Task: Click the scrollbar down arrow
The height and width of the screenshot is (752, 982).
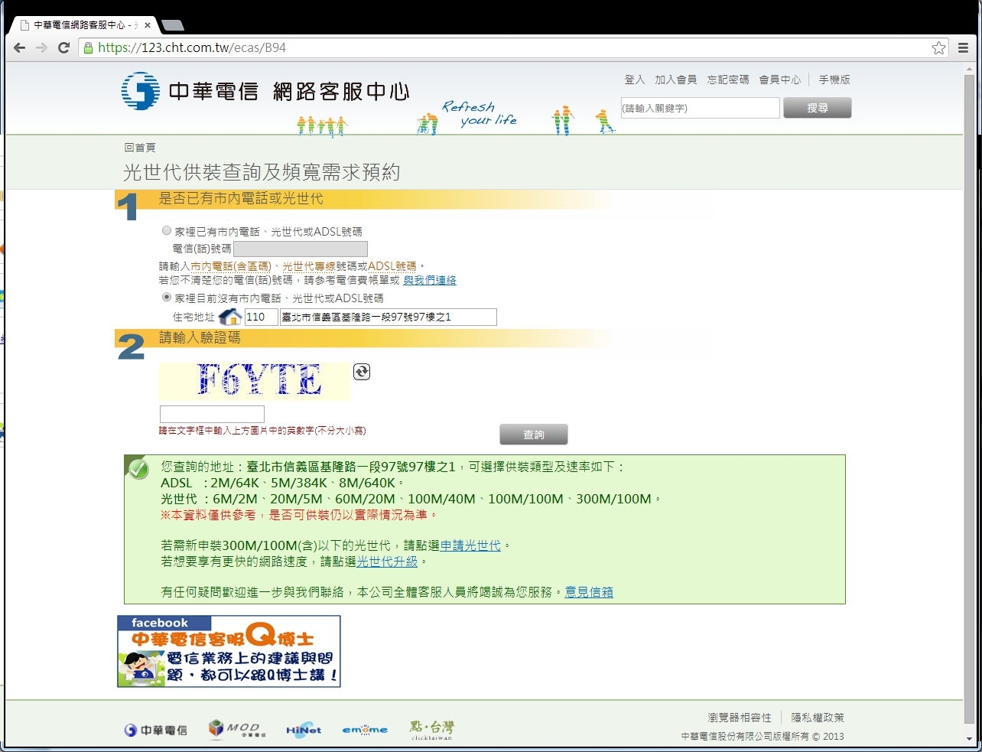Action: [x=970, y=739]
